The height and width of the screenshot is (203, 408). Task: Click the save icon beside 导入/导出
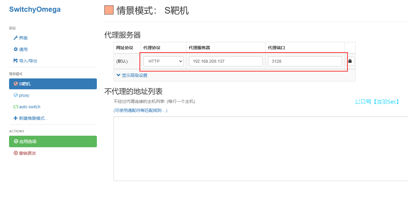[16, 61]
